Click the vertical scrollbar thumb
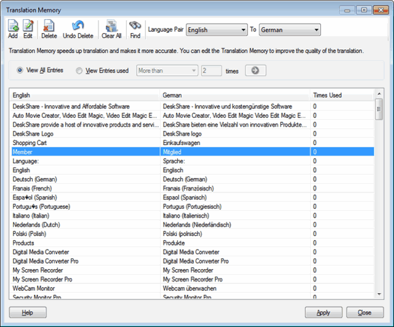The height and width of the screenshot is (327, 394). tap(379, 109)
